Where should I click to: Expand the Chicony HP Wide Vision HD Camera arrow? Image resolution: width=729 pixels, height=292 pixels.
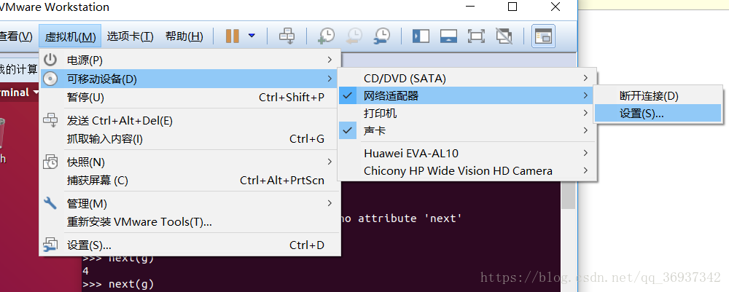click(586, 170)
